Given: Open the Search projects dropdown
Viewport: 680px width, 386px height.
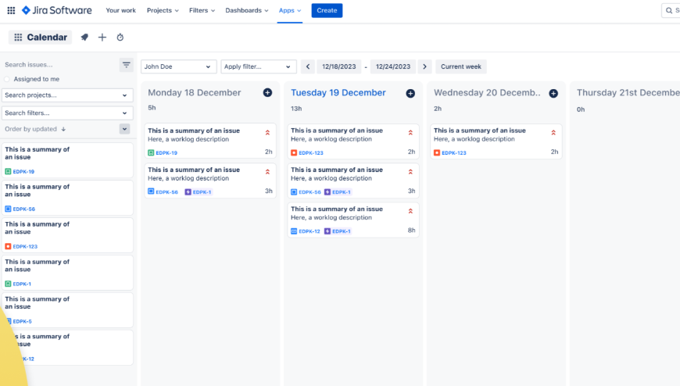Looking at the screenshot, I should (x=67, y=95).
